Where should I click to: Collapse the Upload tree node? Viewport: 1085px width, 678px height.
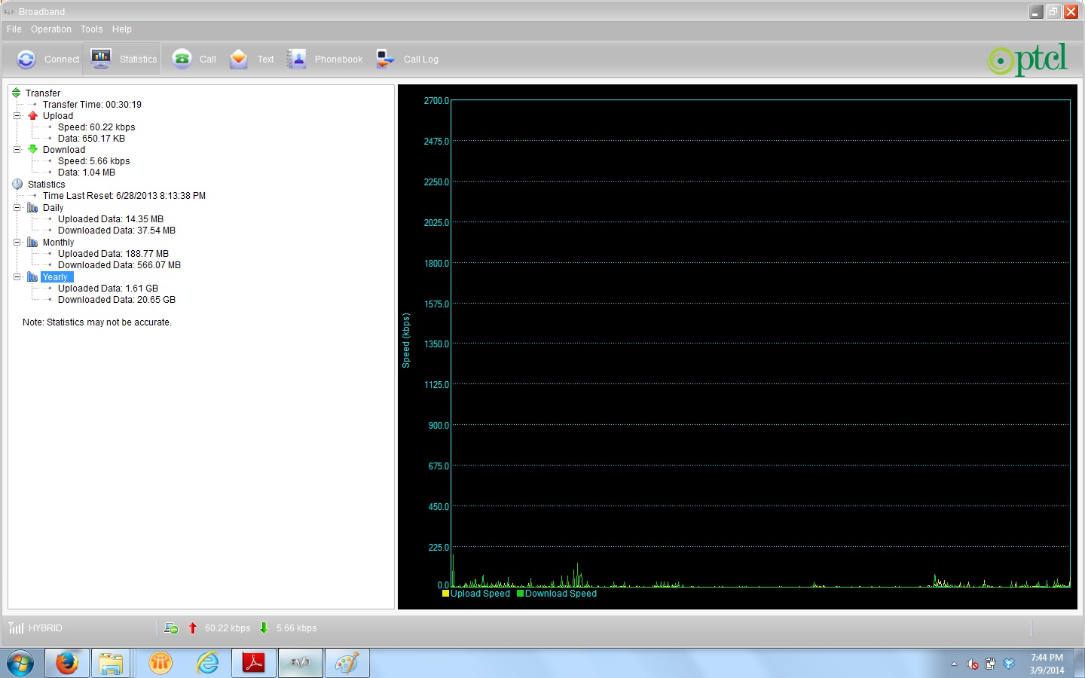pyautogui.click(x=17, y=116)
